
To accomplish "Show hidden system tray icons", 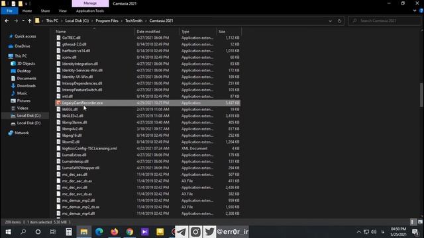I will (x=358, y=232).
